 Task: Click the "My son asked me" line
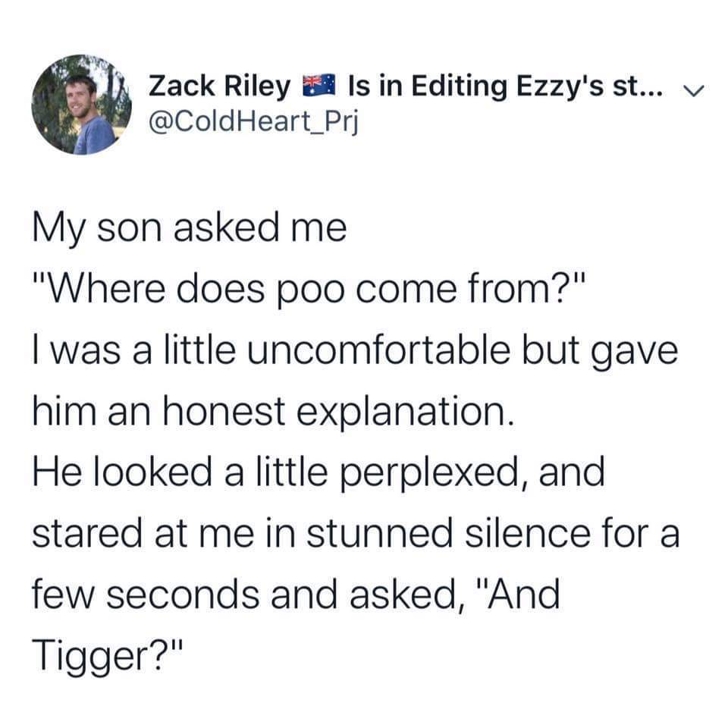coord(190,228)
